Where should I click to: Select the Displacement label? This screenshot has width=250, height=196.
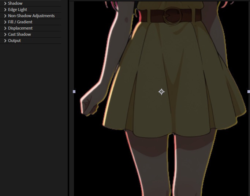pos(20,28)
